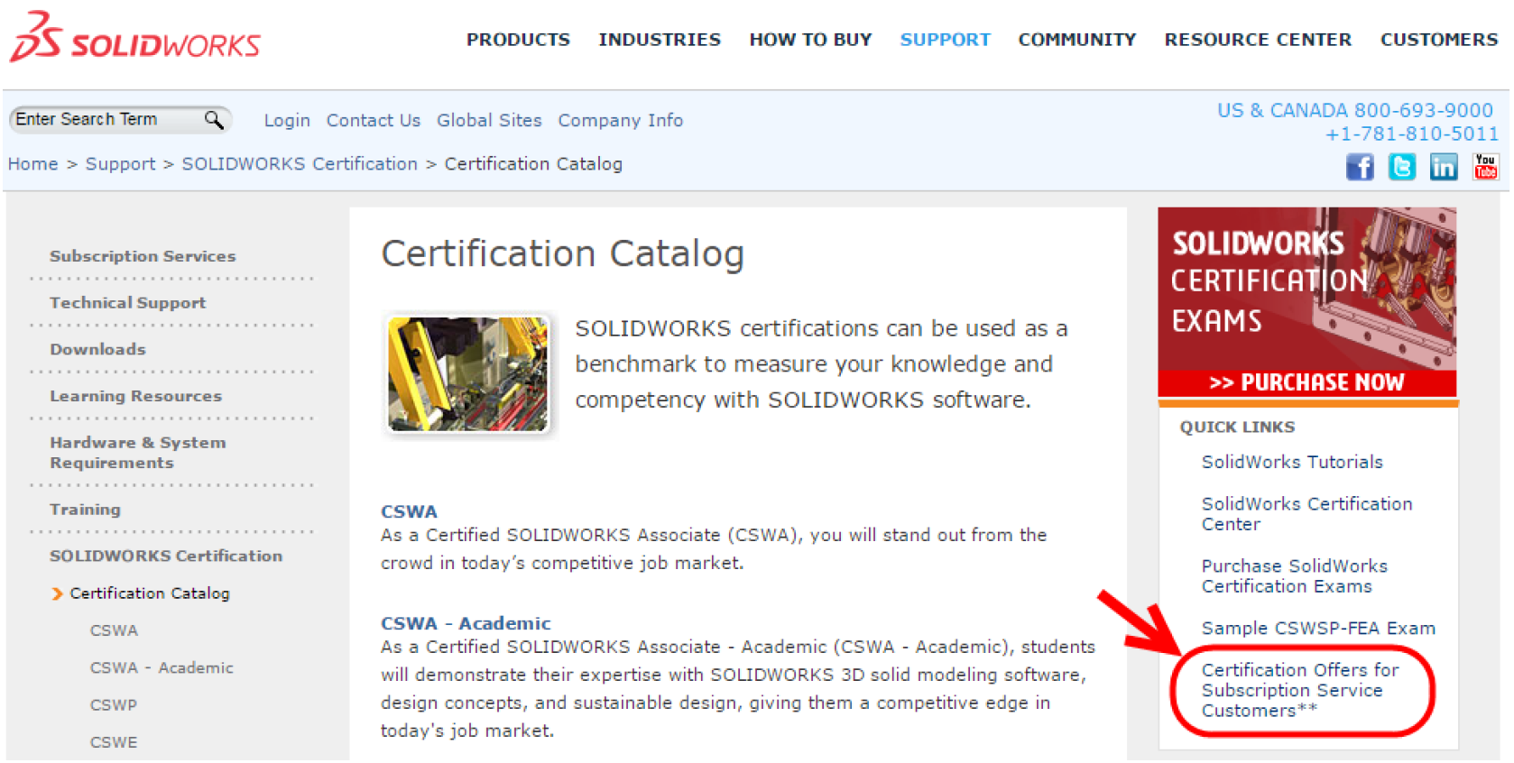Click the US & CANADA 800-693-9000 phone number
The image size is (1514, 763).
click(1355, 110)
